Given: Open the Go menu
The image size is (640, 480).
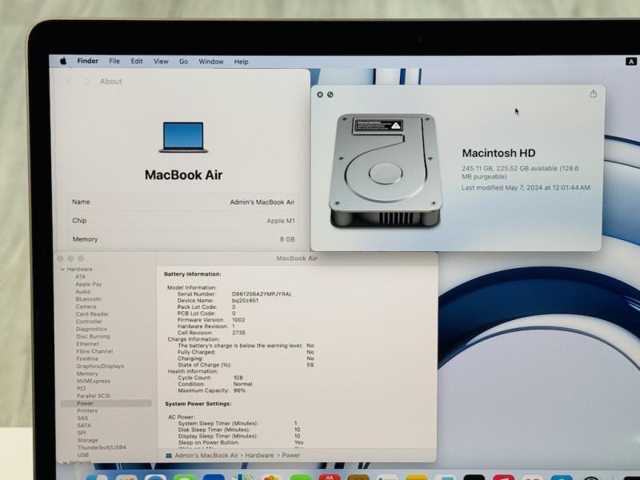Looking at the screenshot, I should (183, 62).
